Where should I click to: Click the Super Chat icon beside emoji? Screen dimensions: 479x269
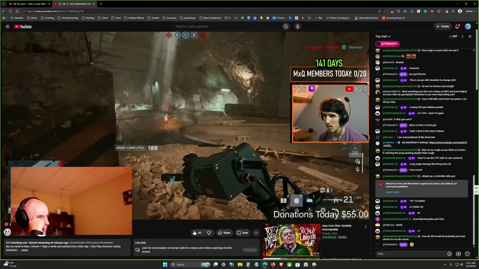(458, 254)
